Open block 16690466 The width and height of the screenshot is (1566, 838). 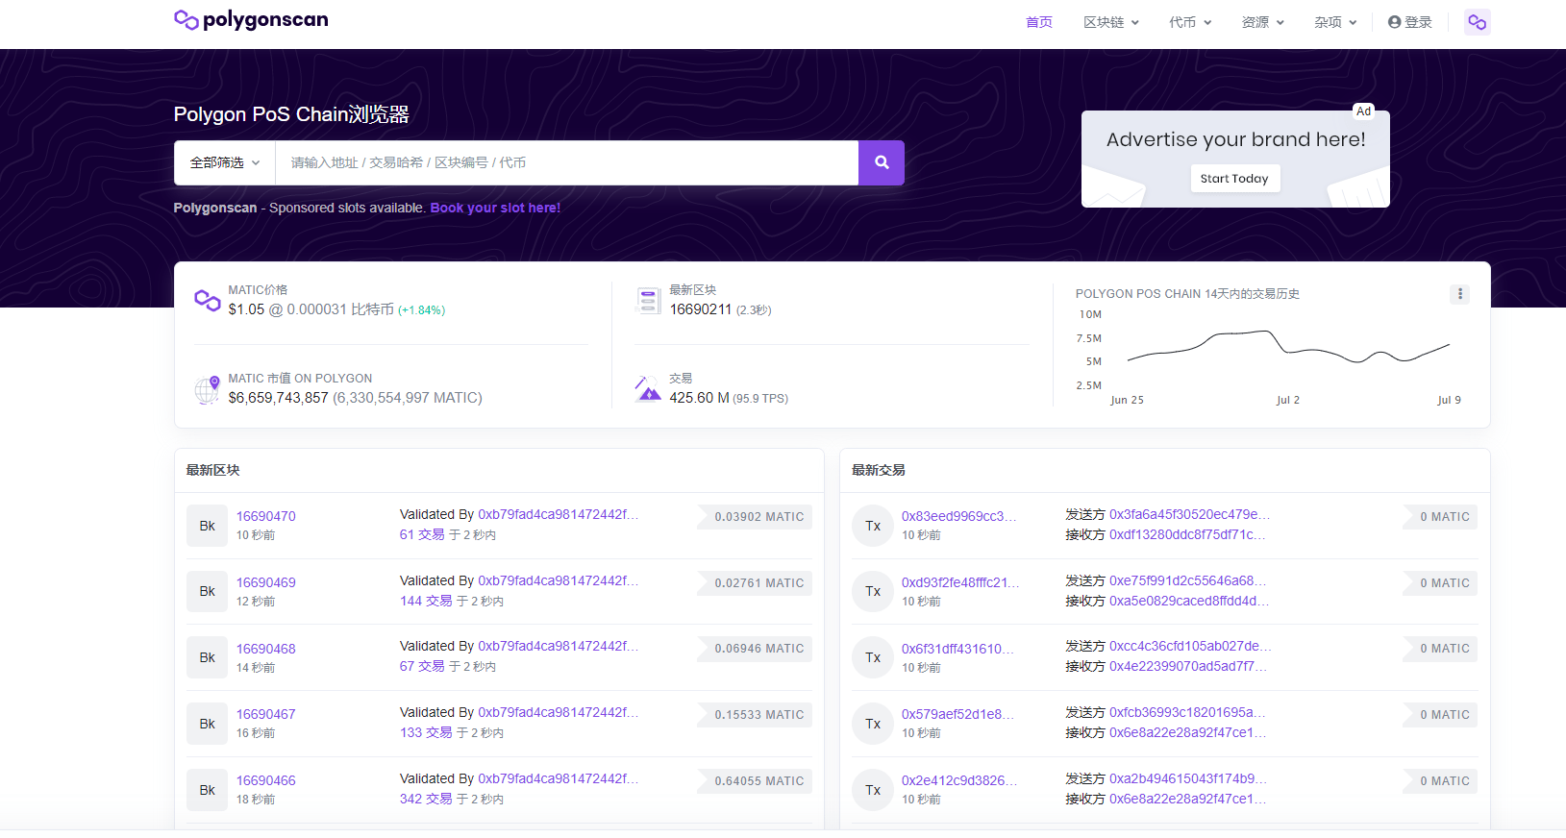[266, 780]
